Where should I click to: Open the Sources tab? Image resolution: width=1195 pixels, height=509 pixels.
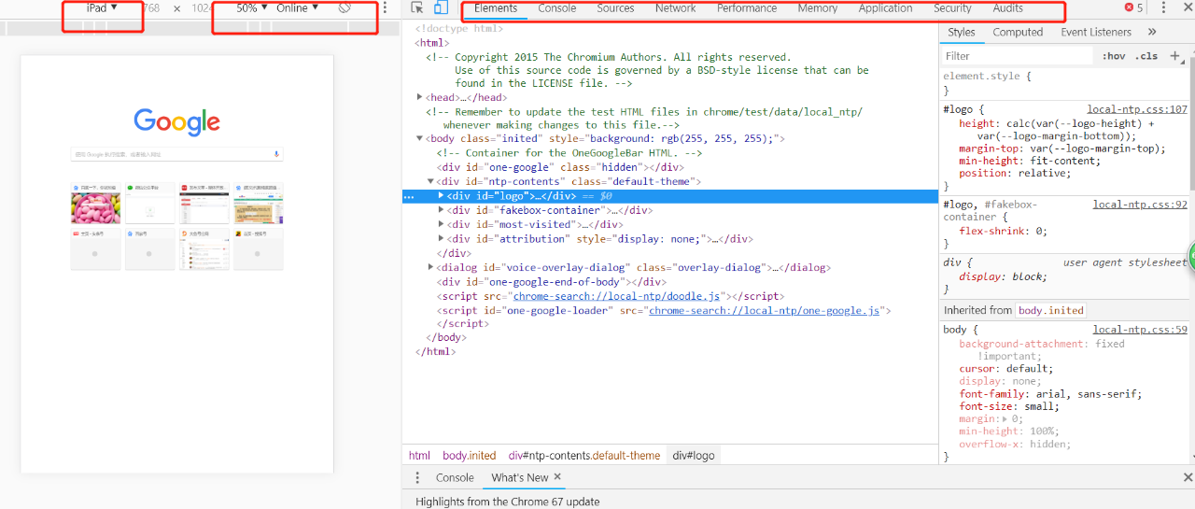click(615, 8)
